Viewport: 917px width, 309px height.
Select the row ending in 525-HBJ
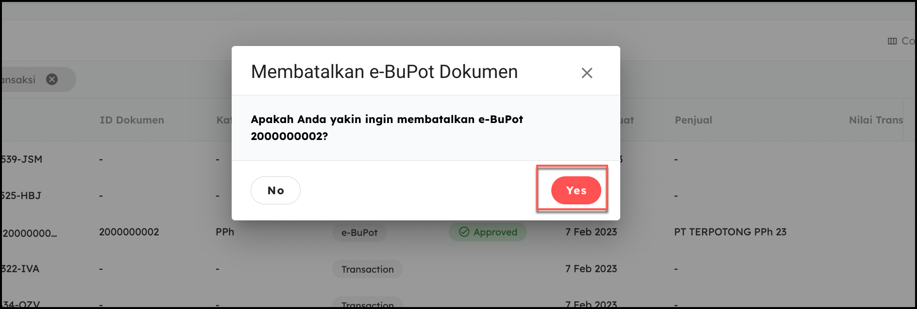pos(21,196)
